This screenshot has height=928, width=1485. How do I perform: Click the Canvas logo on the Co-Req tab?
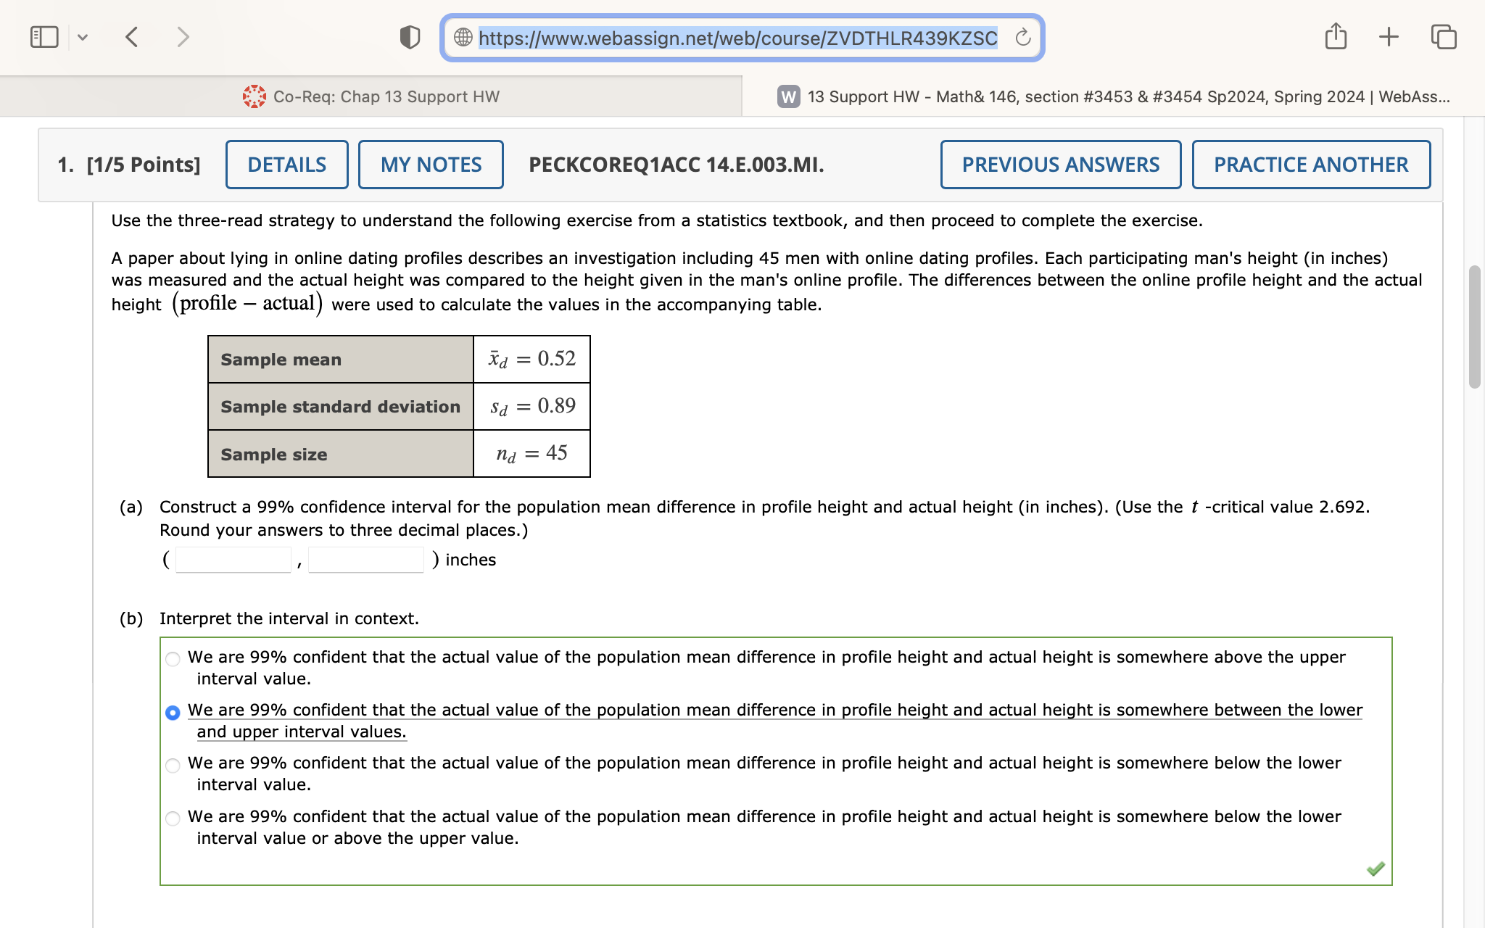point(255,96)
